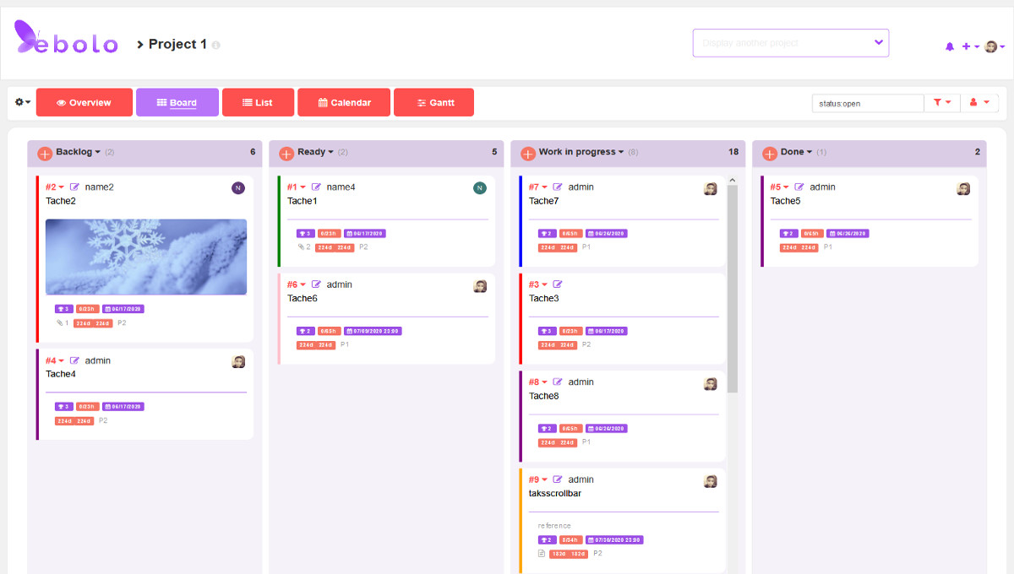Click the project info icon beside Project 1

(216, 45)
